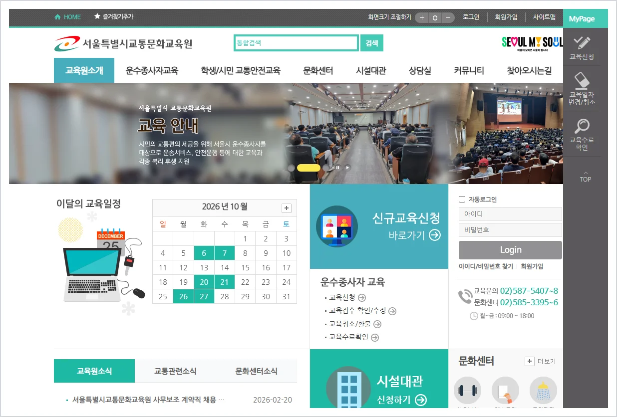Viewport: 617px width, 417px height.
Task: Click arrow icon next to 교육수료확인
Action: [x=375, y=338]
